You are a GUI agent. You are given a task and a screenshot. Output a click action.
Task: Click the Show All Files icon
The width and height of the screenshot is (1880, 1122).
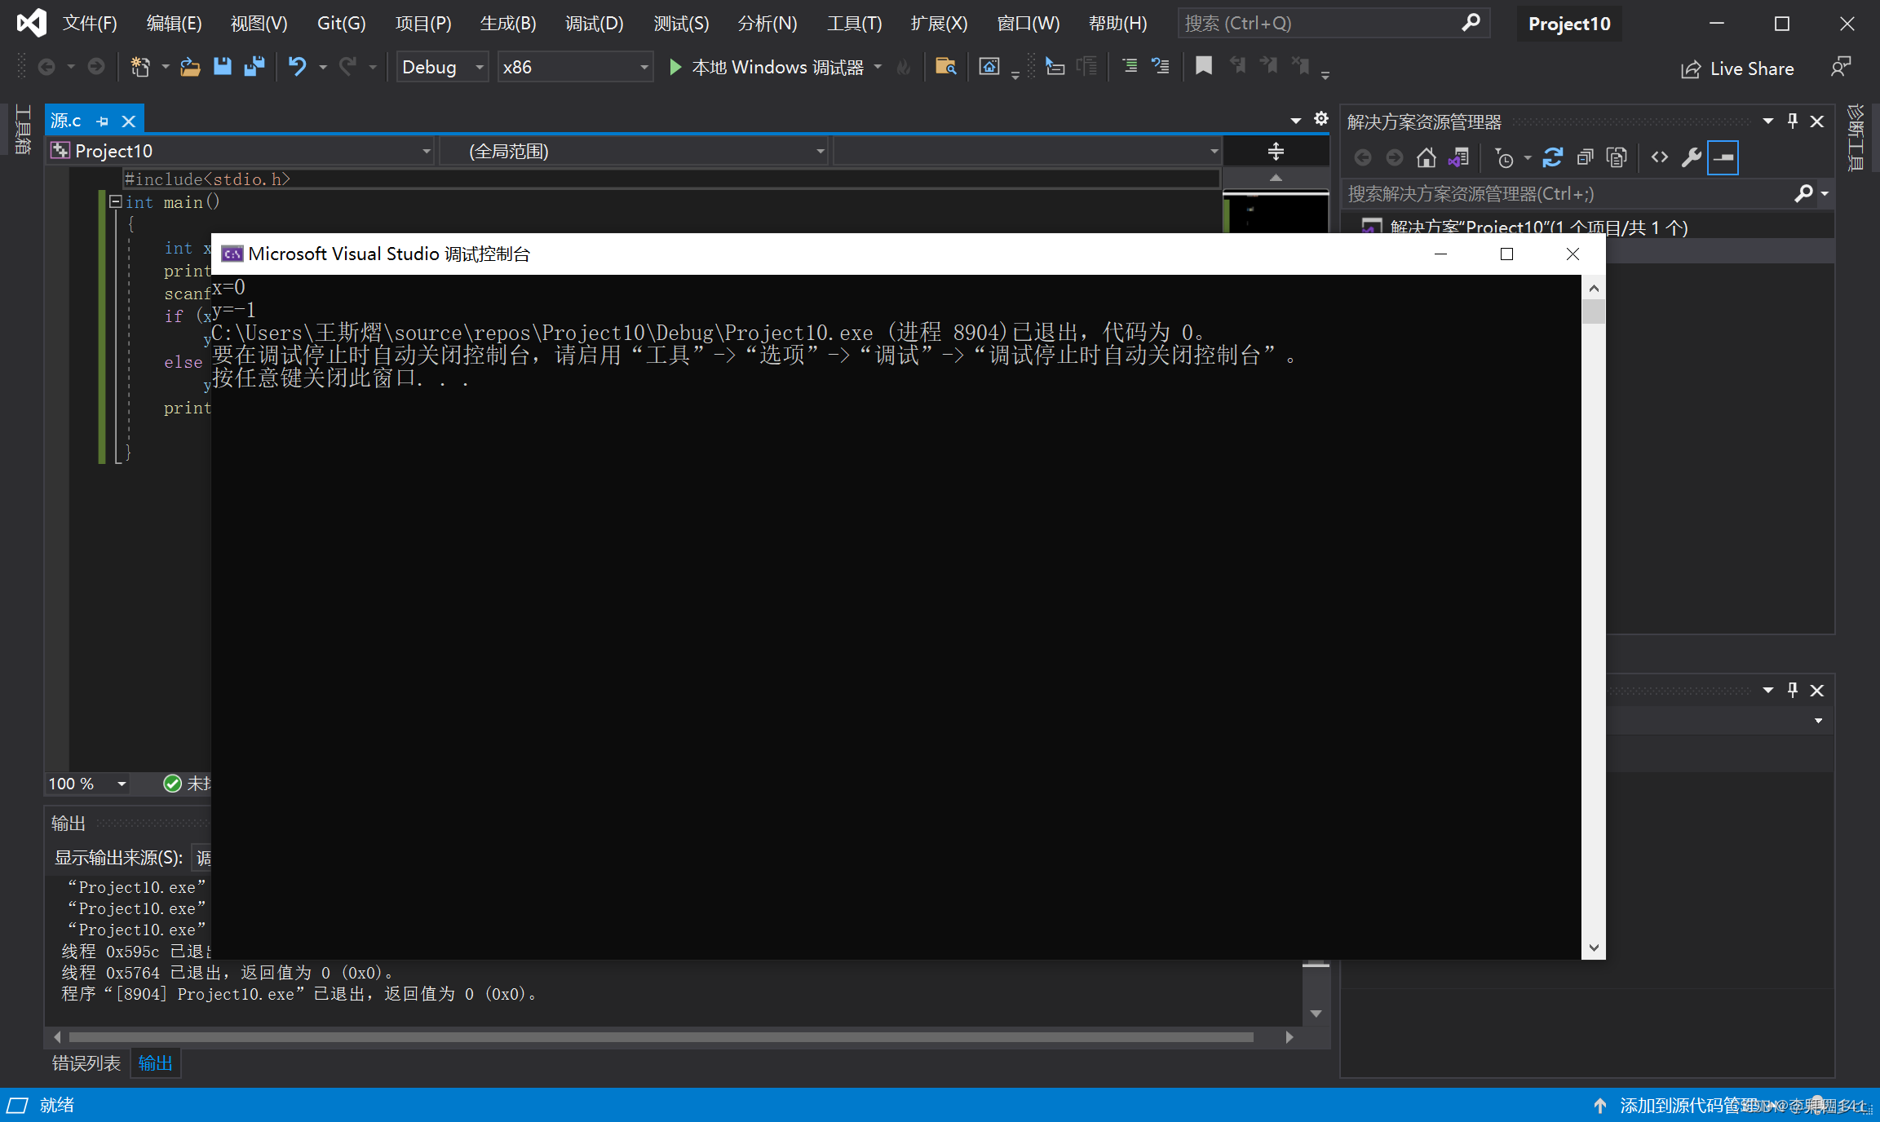[1617, 157]
